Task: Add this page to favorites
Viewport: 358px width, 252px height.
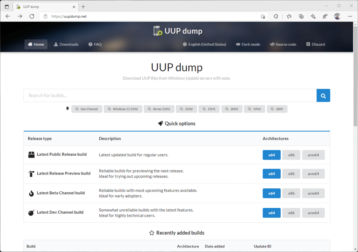Action: [x=263, y=16]
